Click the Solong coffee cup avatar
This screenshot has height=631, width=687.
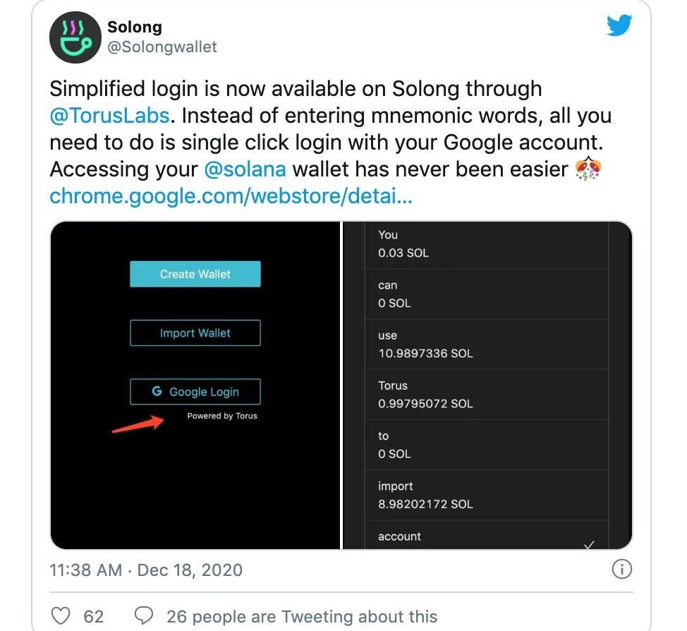pyautogui.click(x=75, y=37)
